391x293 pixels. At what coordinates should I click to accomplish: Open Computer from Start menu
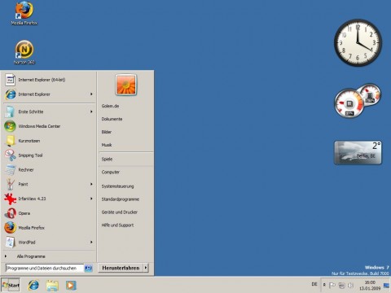click(x=111, y=172)
